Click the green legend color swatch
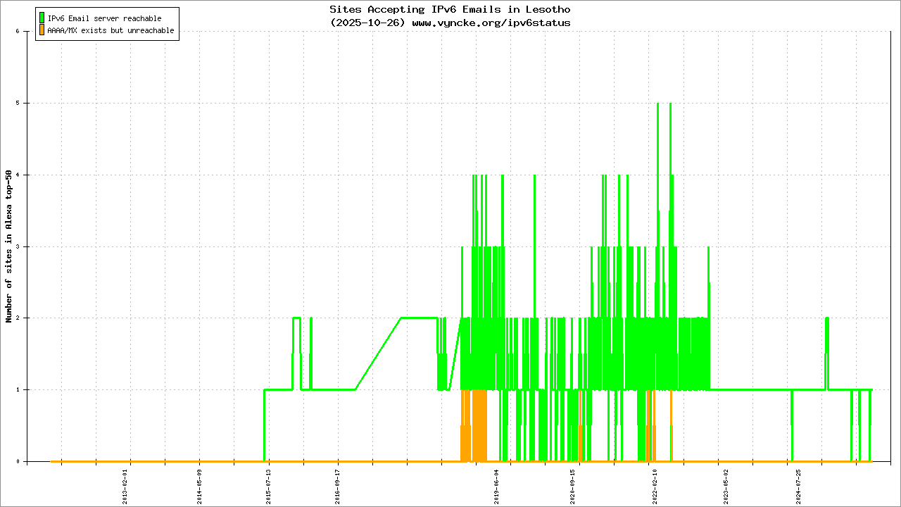Viewport: 901px width, 507px height. (42, 18)
